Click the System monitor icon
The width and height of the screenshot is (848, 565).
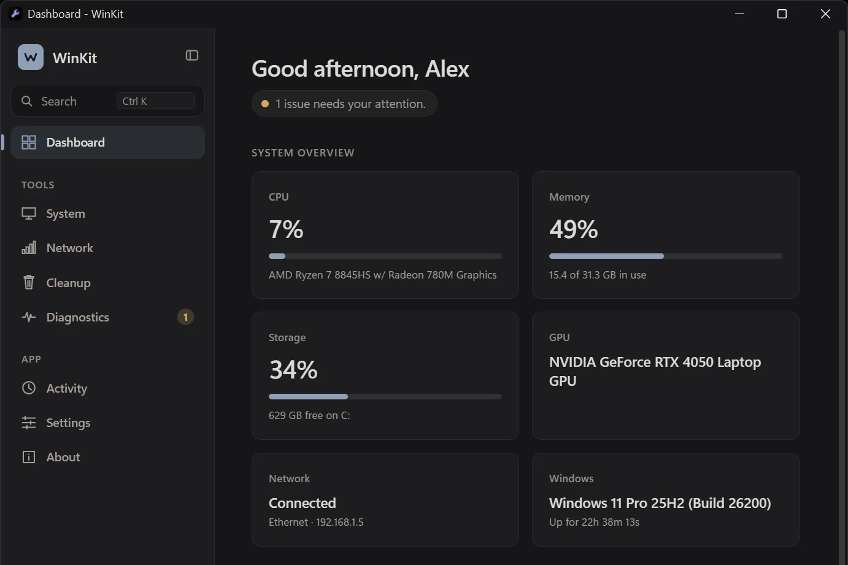point(29,213)
